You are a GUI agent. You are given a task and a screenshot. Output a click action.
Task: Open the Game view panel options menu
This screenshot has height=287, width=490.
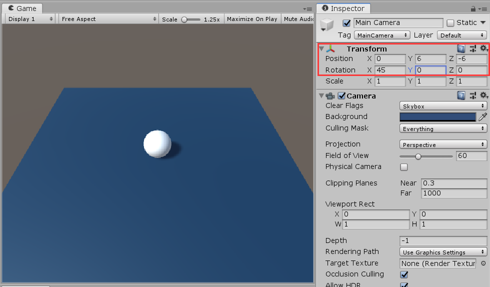coord(307,9)
